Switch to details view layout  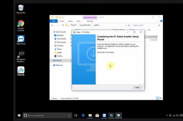pos(157,98)
